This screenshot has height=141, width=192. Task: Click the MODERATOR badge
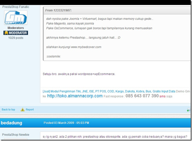(16, 33)
